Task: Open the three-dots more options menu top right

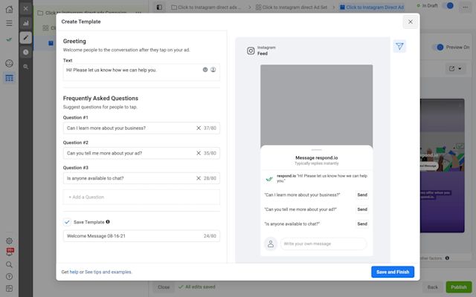Action: [465, 7]
